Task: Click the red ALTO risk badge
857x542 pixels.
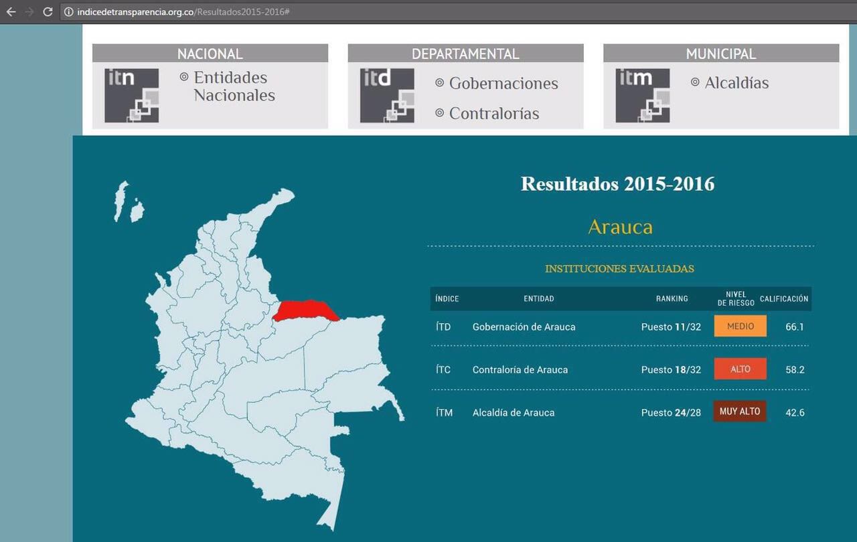Action: tap(740, 369)
